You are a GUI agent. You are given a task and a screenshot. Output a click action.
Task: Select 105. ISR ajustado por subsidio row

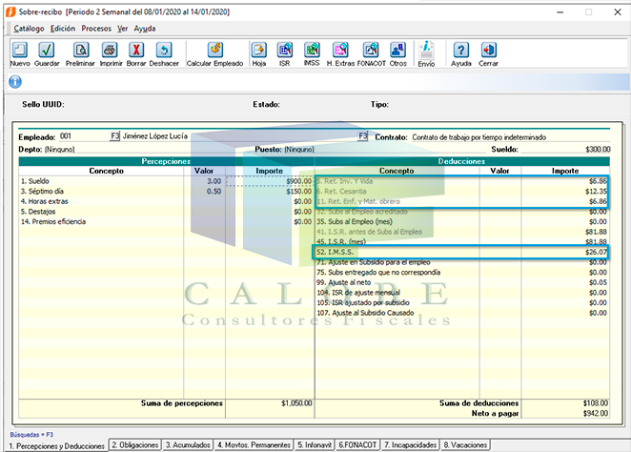point(462,302)
